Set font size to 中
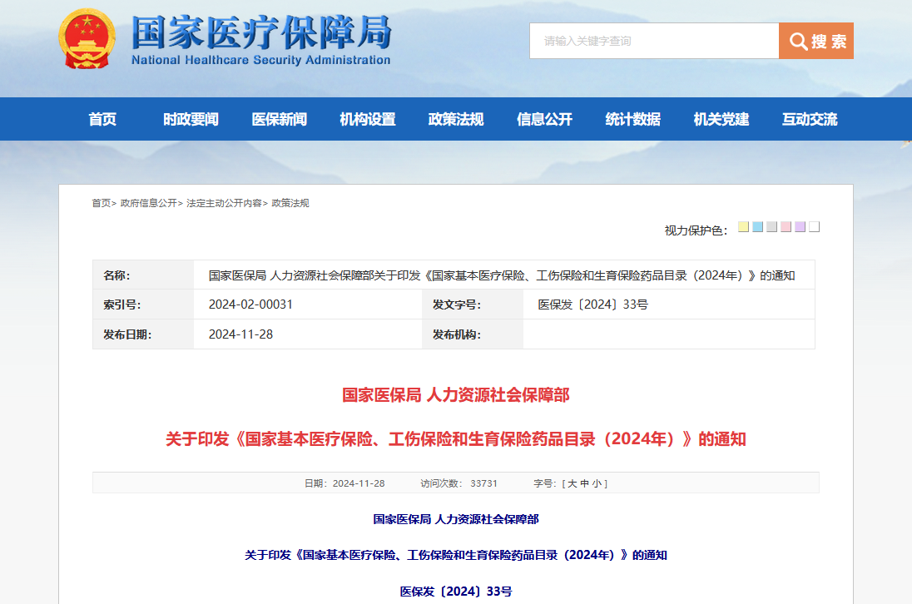This screenshot has width=912, height=604. click(x=584, y=483)
